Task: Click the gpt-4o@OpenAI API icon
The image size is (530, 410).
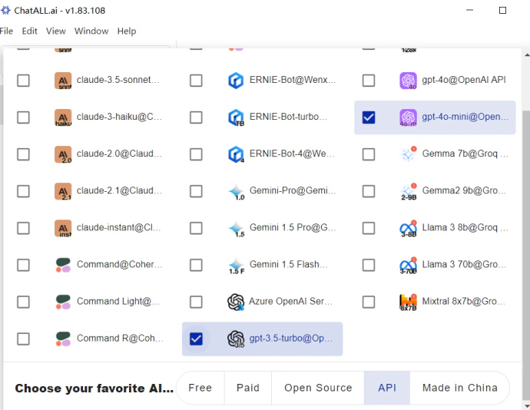Action: tap(409, 81)
